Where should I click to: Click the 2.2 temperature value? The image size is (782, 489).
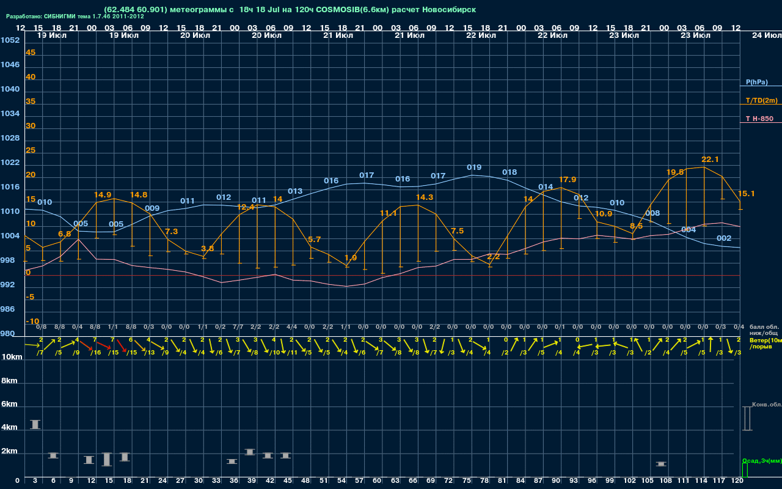pos(494,257)
